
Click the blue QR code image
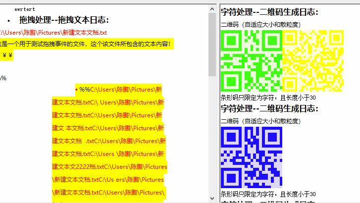coord(251,157)
